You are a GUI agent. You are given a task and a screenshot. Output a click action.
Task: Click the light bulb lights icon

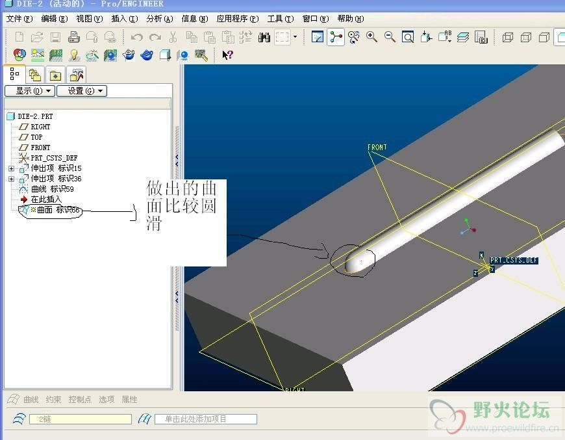tap(74, 55)
